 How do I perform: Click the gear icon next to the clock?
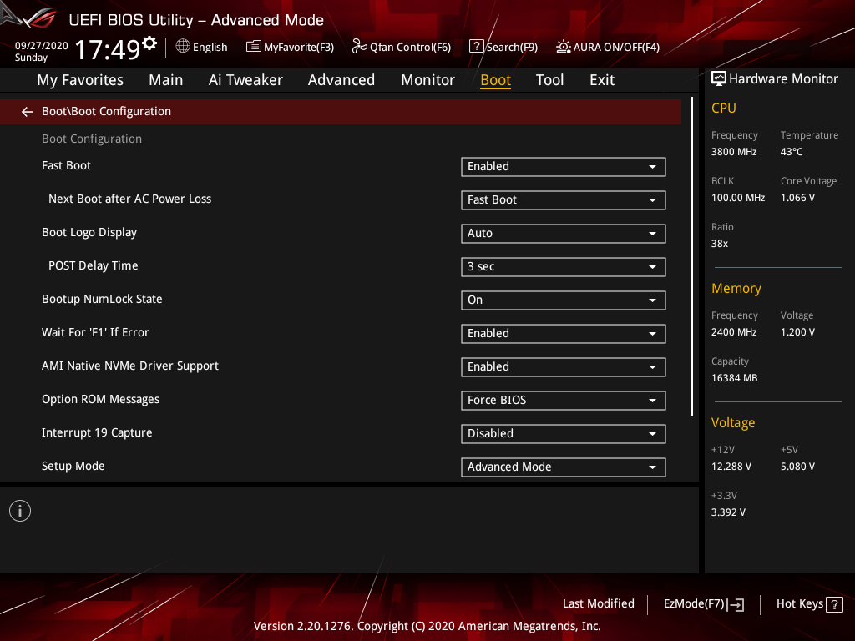point(149,43)
